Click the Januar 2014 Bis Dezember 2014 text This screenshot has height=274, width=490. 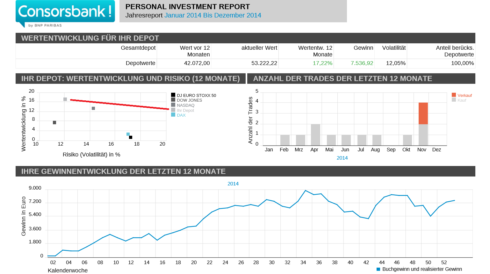click(x=213, y=15)
